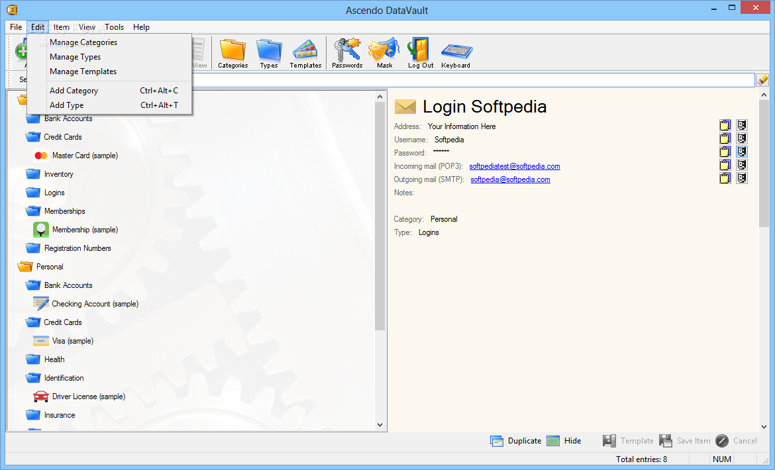Copy the Username field to clipboard

point(725,139)
